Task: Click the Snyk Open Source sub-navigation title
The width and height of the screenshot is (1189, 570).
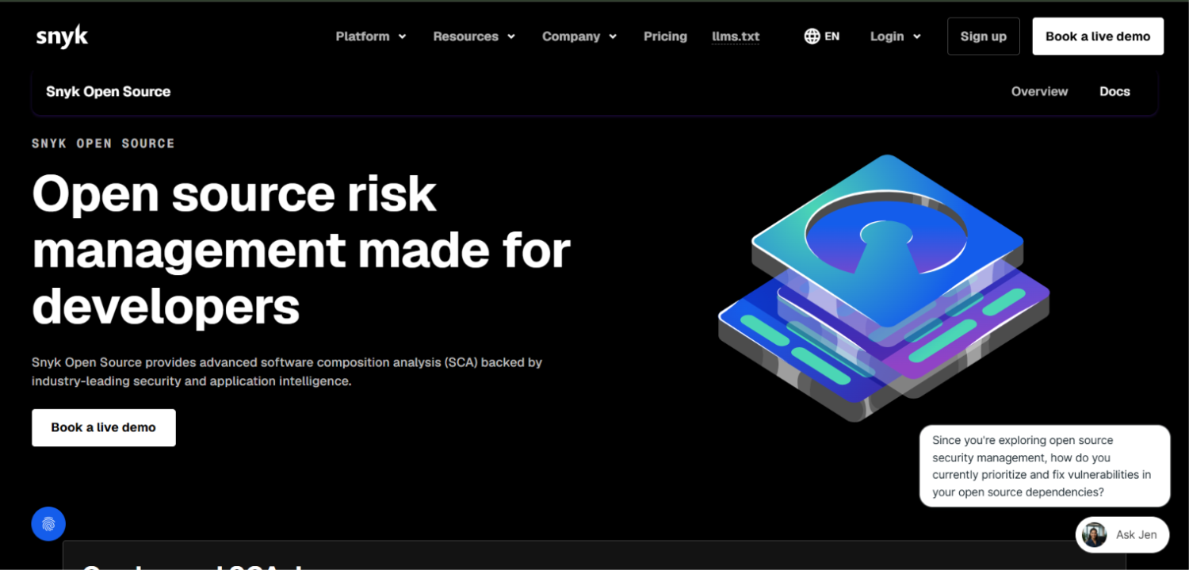Action: [109, 92]
